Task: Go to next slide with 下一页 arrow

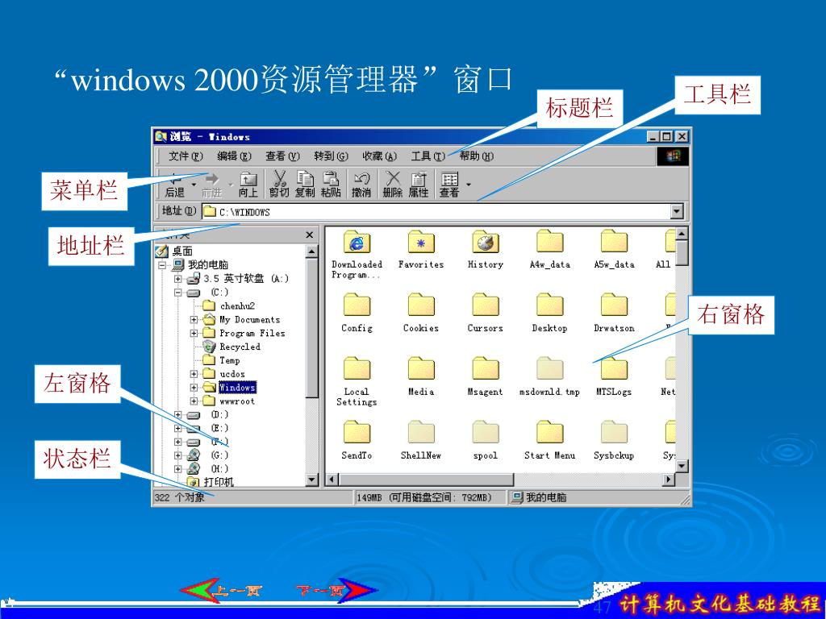Action: coord(336,590)
